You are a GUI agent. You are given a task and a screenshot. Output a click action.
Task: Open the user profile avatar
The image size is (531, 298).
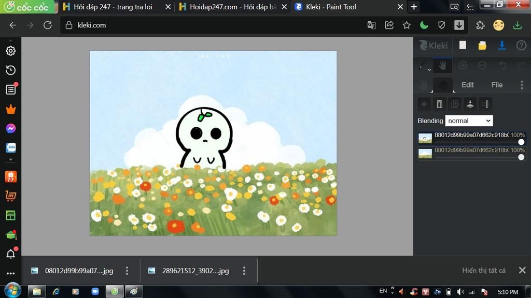(498, 25)
